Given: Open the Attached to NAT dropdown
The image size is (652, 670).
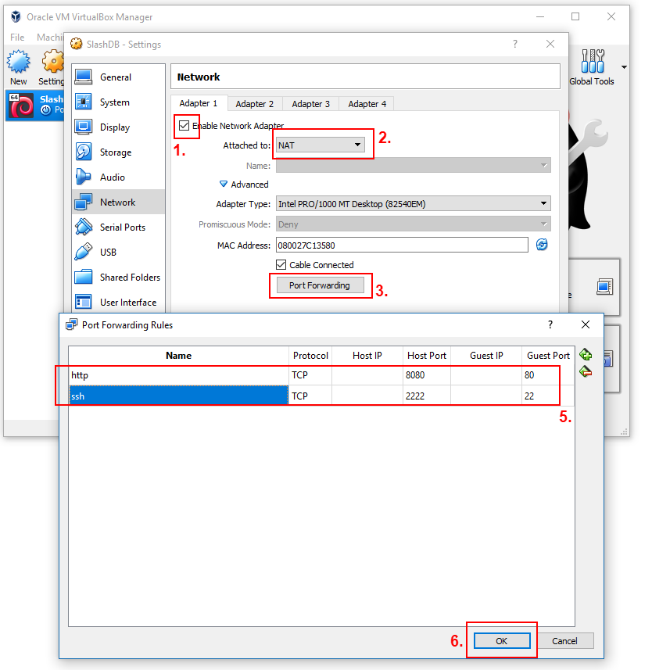Looking at the screenshot, I should tap(321, 145).
